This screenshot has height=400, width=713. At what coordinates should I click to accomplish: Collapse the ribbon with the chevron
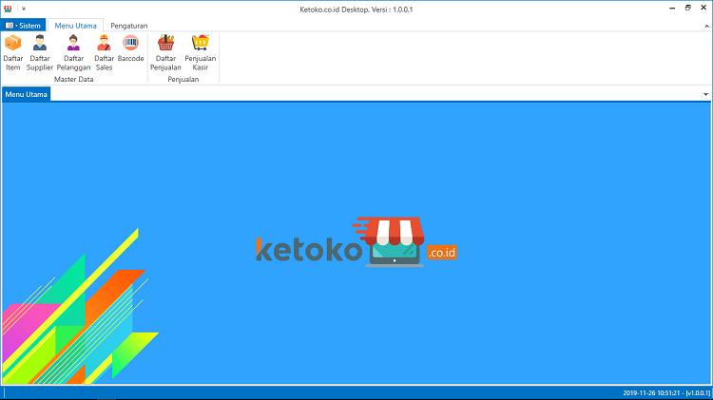[x=704, y=25]
